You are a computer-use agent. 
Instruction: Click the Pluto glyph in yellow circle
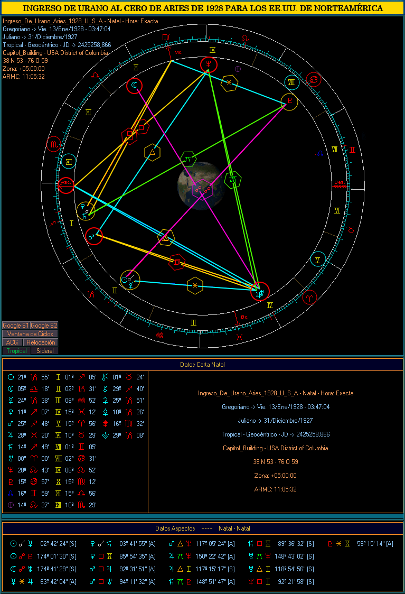tap(289, 101)
